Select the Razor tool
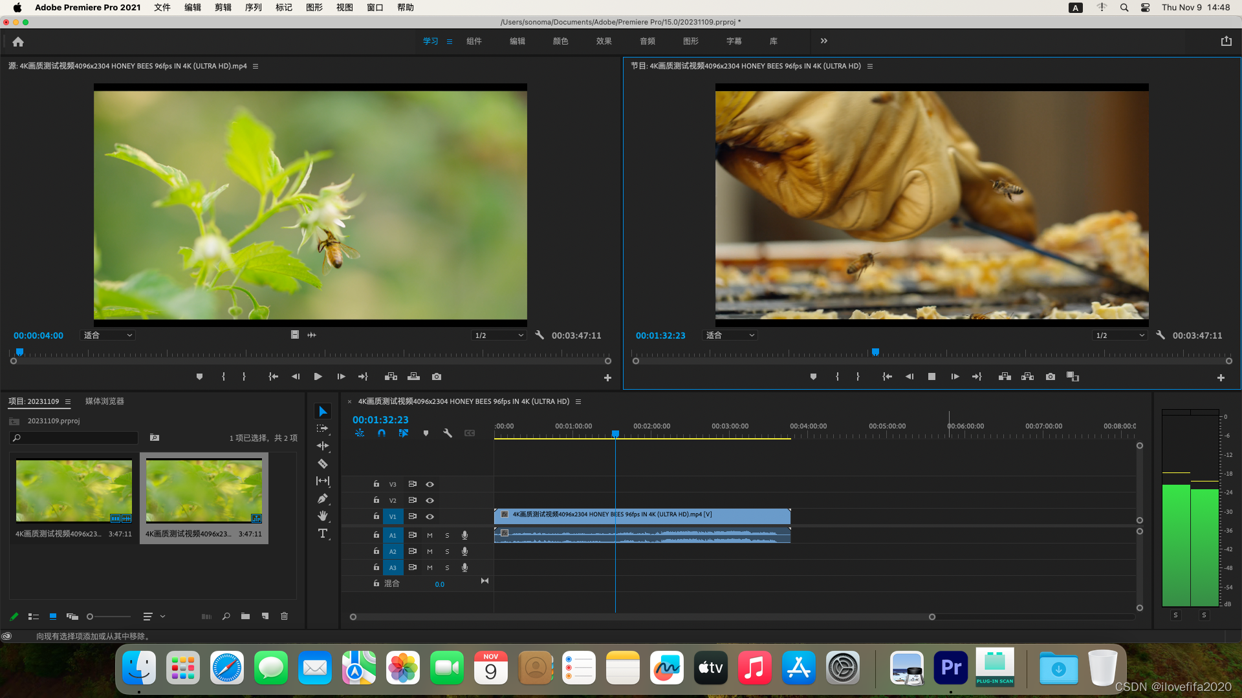 [x=322, y=463]
